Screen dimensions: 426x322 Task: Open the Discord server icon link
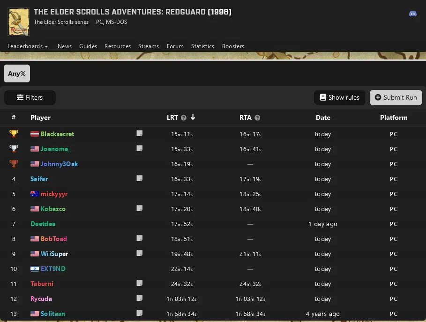tap(412, 14)
